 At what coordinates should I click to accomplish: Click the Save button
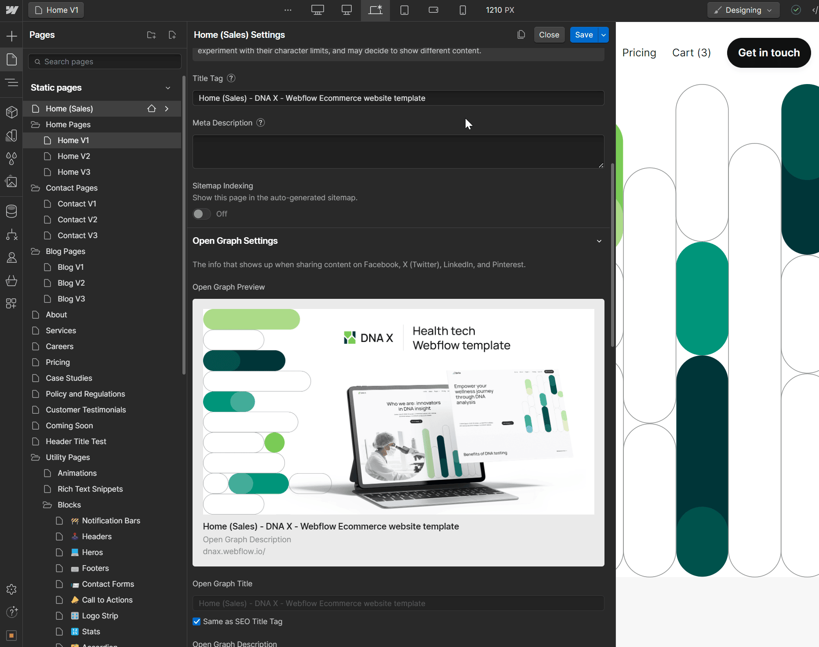tap(584, 35)
